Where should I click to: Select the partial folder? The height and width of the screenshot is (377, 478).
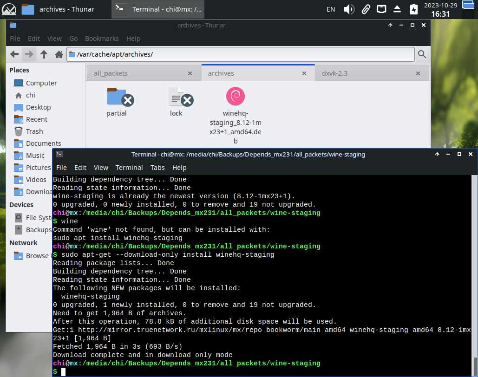tap(117, 97)
